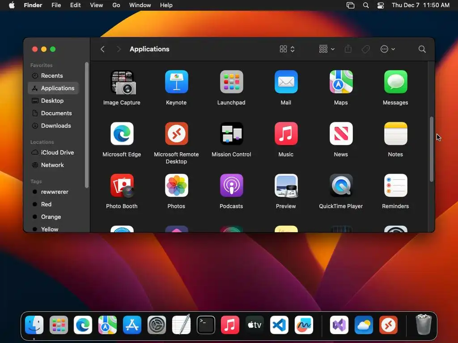The height and width of the screenshot is (343, 458).
Task: Select the Orange tag
Action: coord(53,217)
